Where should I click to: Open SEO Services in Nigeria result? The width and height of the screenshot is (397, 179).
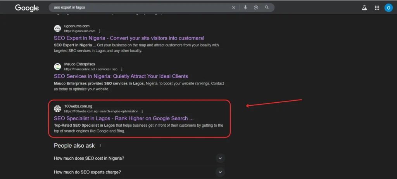pyautogui.click(x=121, y=76)
